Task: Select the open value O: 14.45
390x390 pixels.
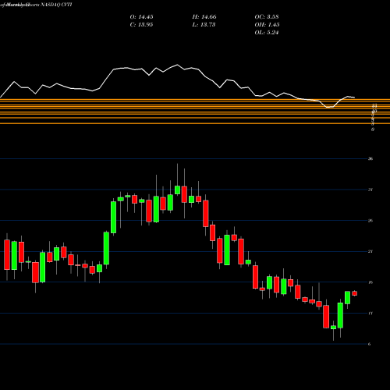Action: [x=141, y=17]
